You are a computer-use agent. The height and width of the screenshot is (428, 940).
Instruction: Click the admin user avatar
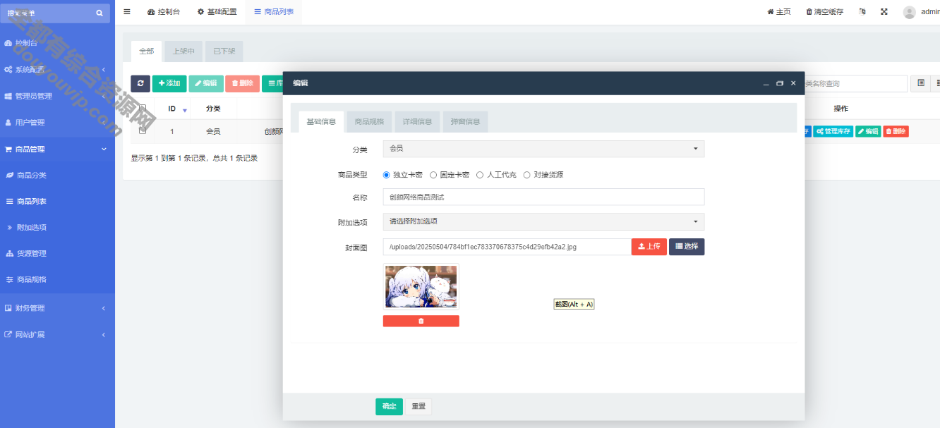click(910, 12)
